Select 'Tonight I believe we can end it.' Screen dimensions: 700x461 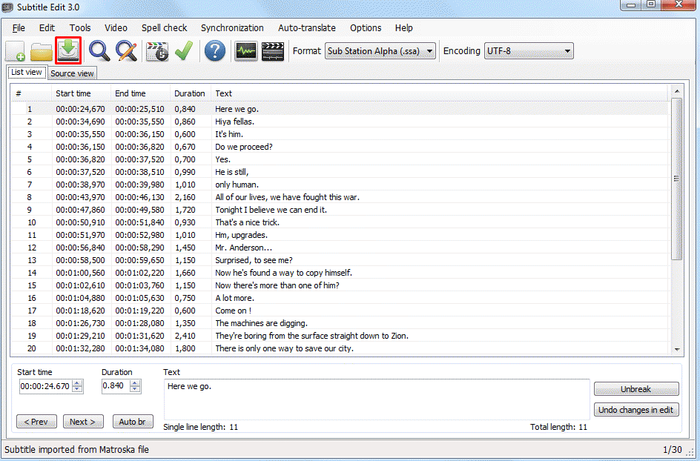340,209
